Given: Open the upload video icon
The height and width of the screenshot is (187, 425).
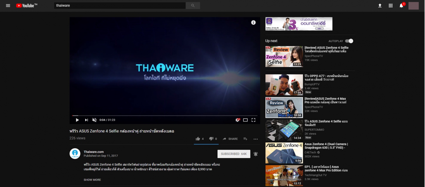Looking at the screenshot, I should [380, 6].
